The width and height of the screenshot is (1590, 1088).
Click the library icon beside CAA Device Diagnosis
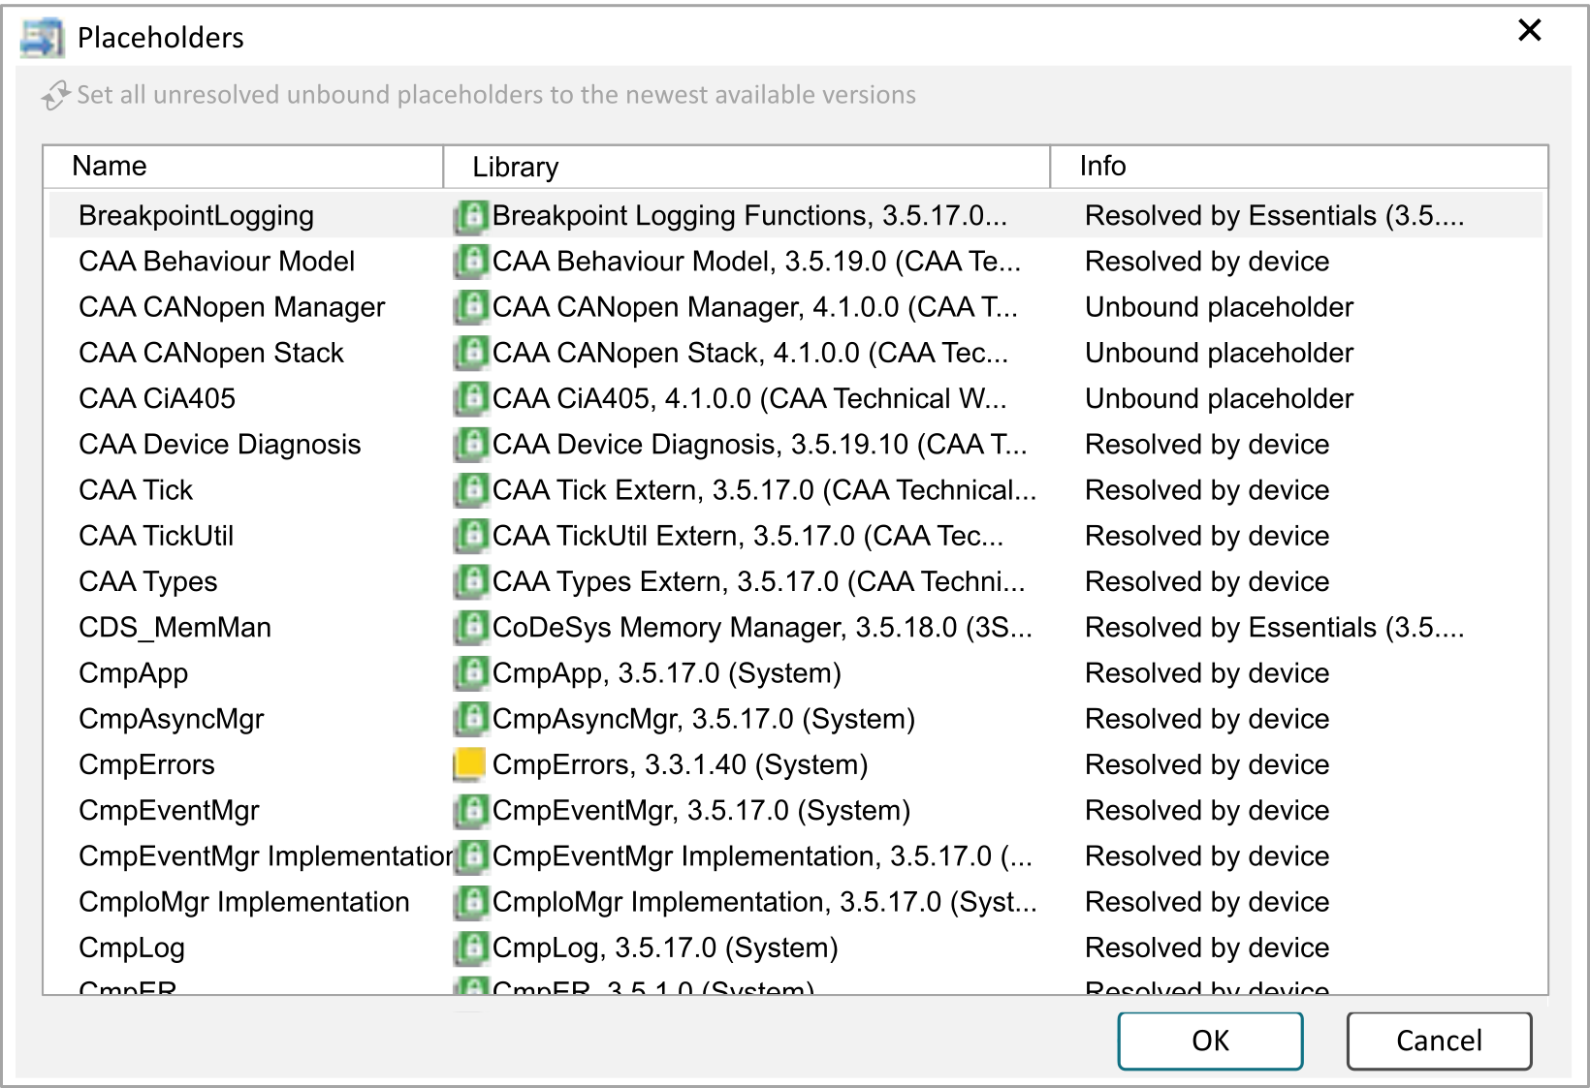[x=471, y=445]
